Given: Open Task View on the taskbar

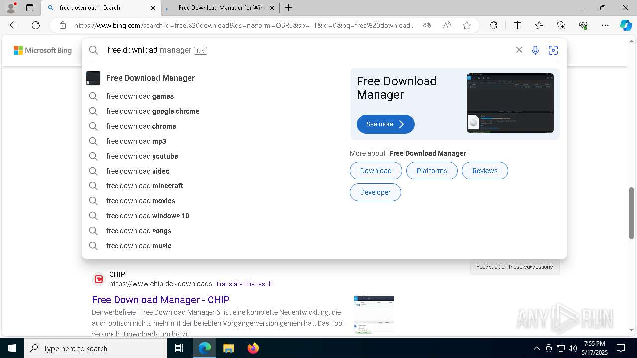Looking at the screenshot, I should point(179,348).
